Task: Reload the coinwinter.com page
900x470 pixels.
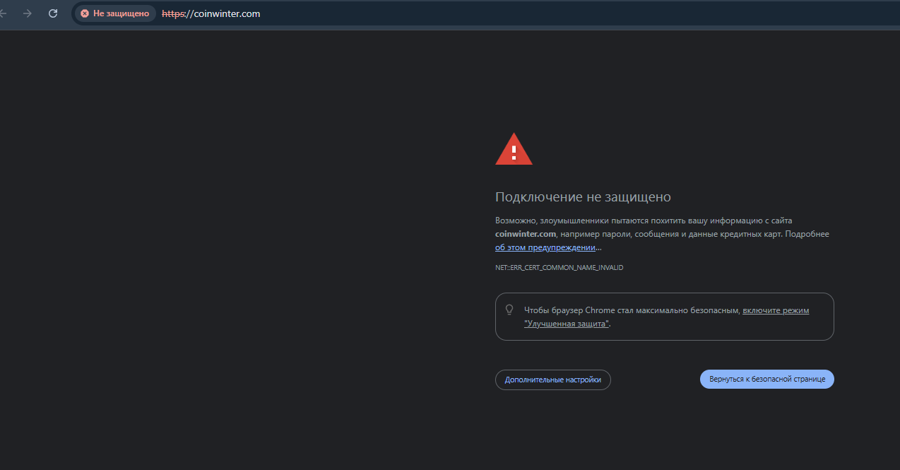Action: (x=52, y=13)
